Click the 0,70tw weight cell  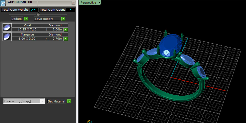coord(57,39)
